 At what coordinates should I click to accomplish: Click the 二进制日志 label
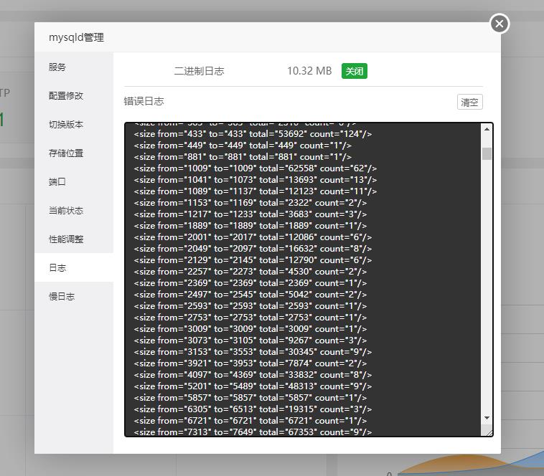click(199, 71)
